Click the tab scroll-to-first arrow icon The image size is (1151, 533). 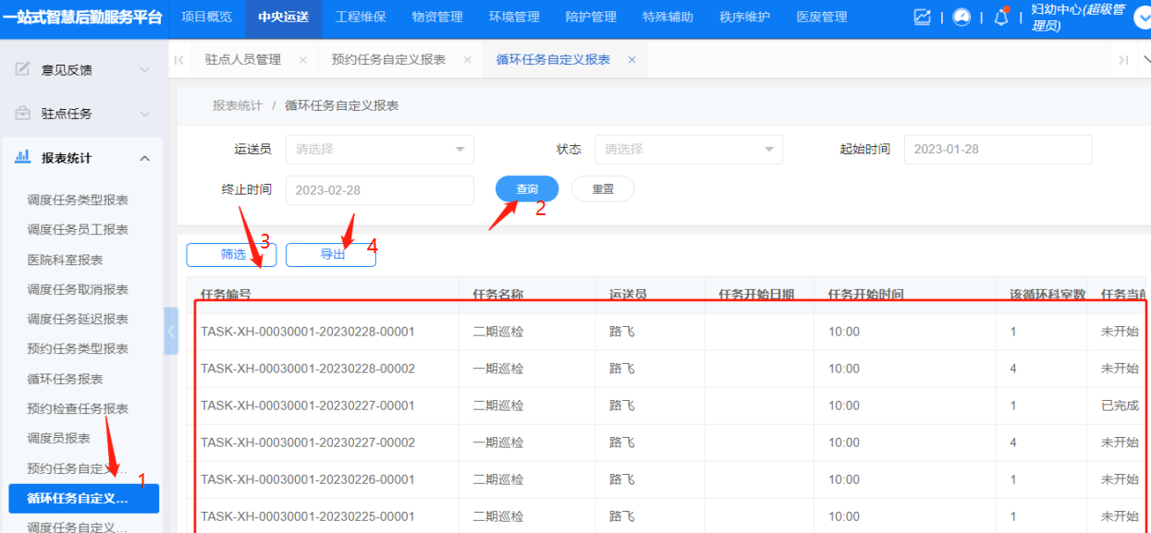click(x=179, y=60)
